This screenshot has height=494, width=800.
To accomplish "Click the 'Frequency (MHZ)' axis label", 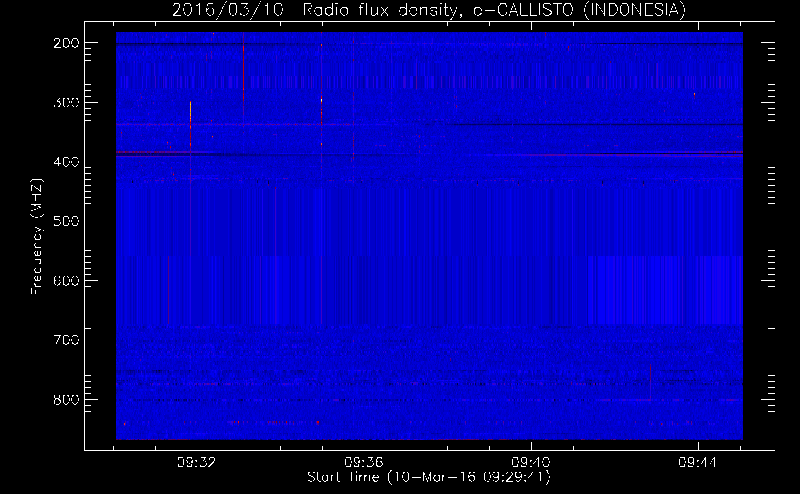I will 37,237.
